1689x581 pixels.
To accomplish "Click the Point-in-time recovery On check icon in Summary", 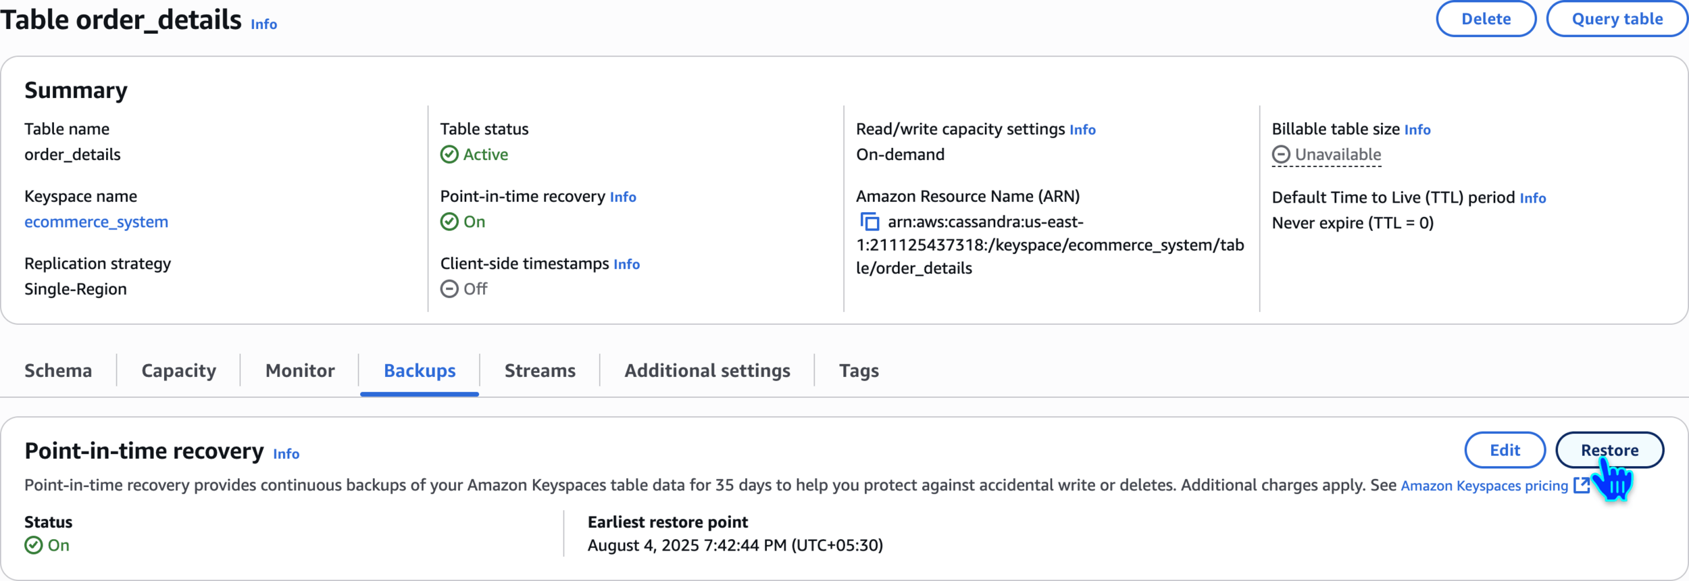I will [449, 222].
